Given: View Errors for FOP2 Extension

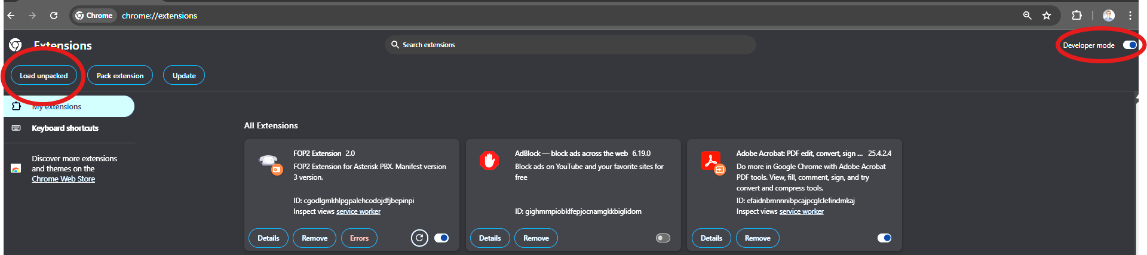Looking at the screenshot, I should 359,238.
